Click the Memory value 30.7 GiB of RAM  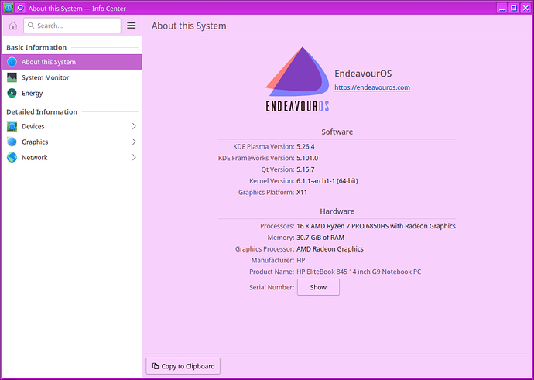(x=320, y=238)
